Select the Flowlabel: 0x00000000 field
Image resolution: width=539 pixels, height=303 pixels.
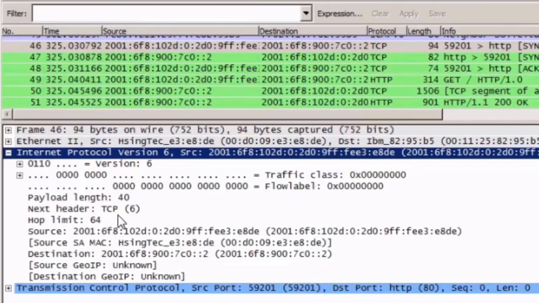tap(205, 186)
